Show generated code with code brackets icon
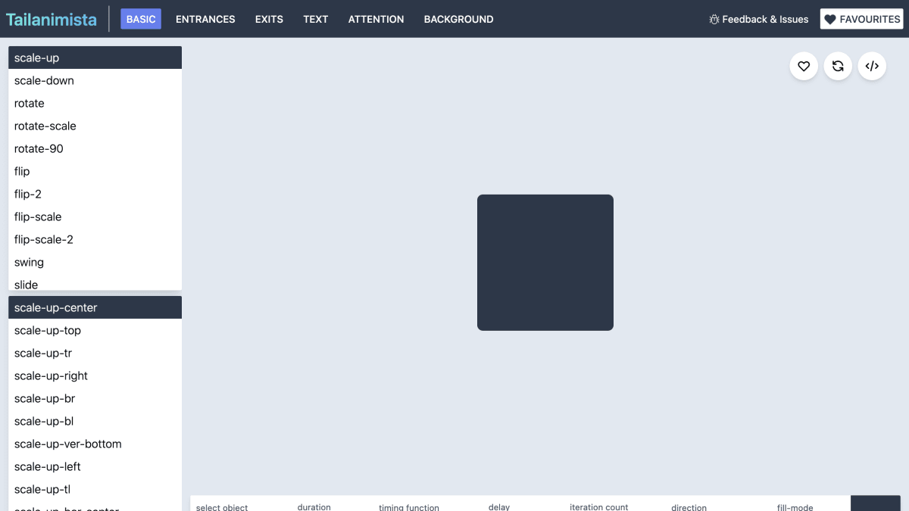The image size is (909, 511). pyautogui.click(x=872, y=66)
